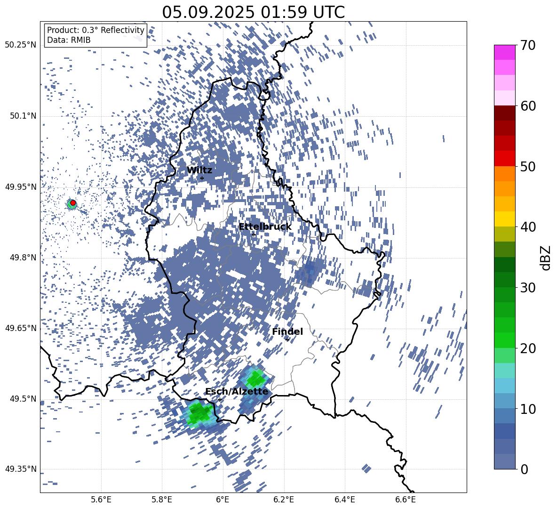Click the Ettelbruck city label

(x=265, y=227)
